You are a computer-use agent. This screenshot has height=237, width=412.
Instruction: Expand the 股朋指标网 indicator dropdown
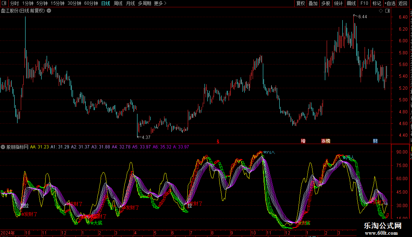3,147
